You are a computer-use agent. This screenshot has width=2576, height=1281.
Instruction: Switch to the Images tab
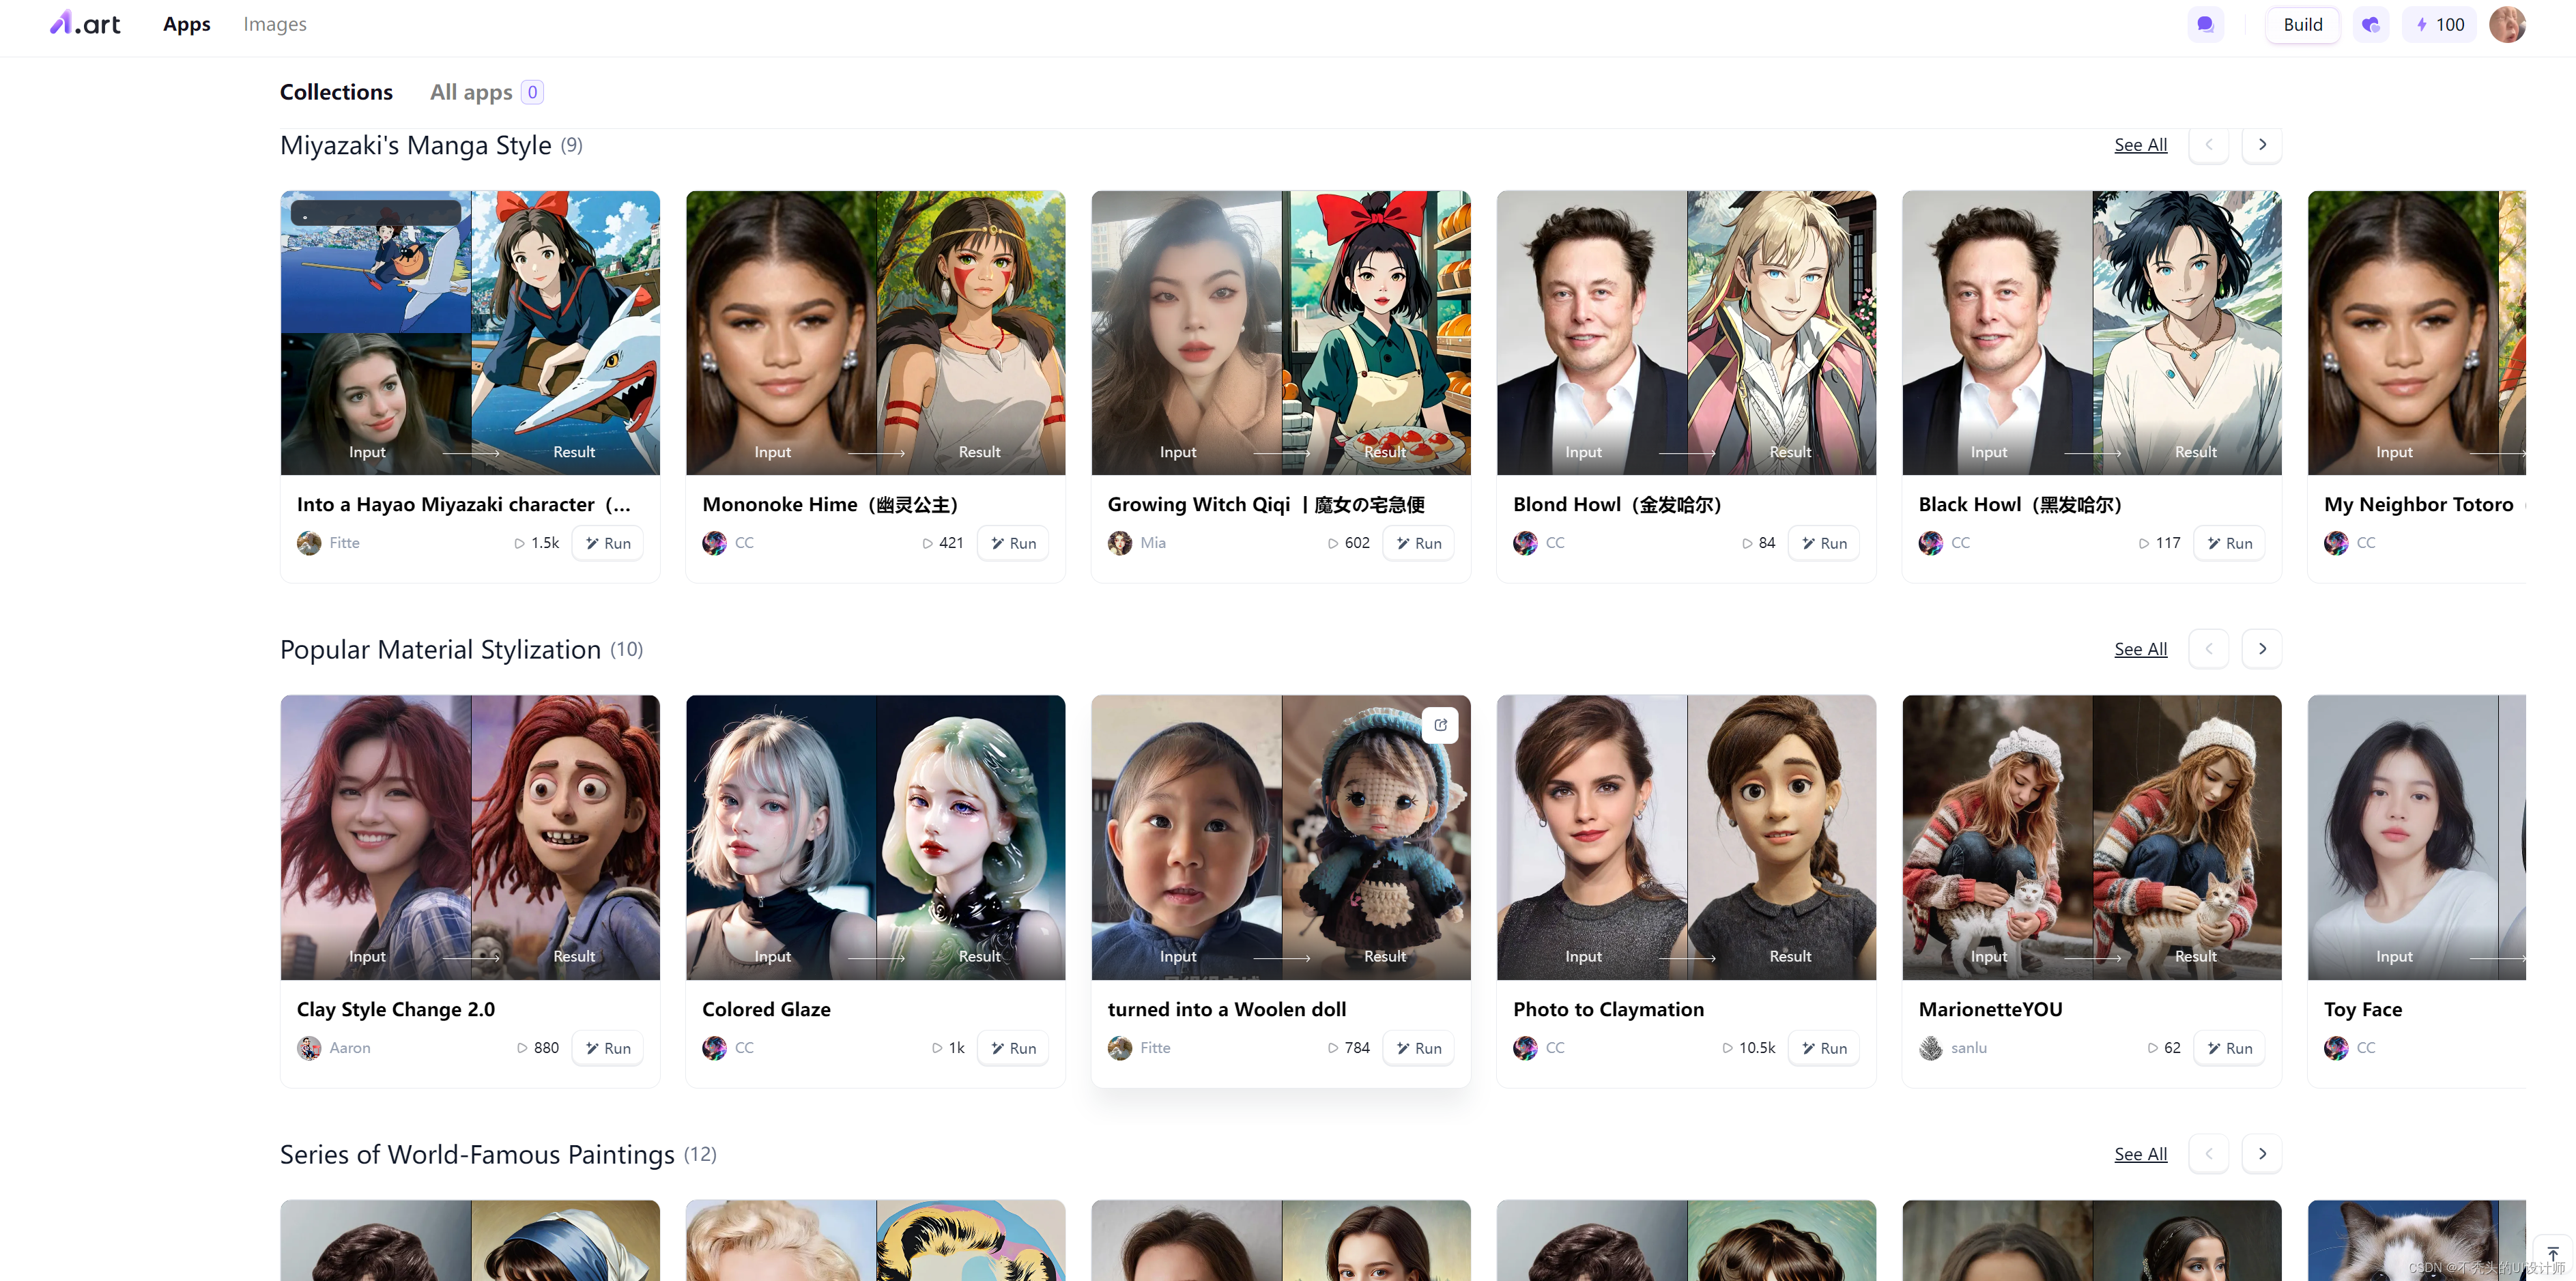coord(275,24)
